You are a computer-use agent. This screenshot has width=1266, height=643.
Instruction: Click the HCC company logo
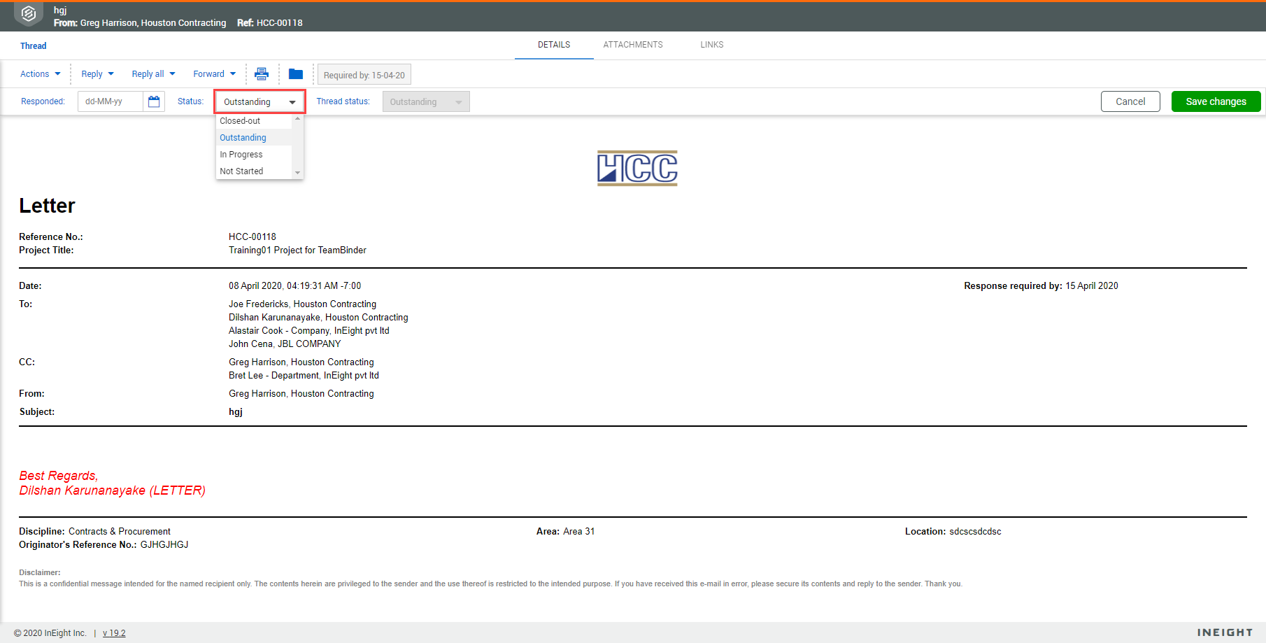(637, 168)
